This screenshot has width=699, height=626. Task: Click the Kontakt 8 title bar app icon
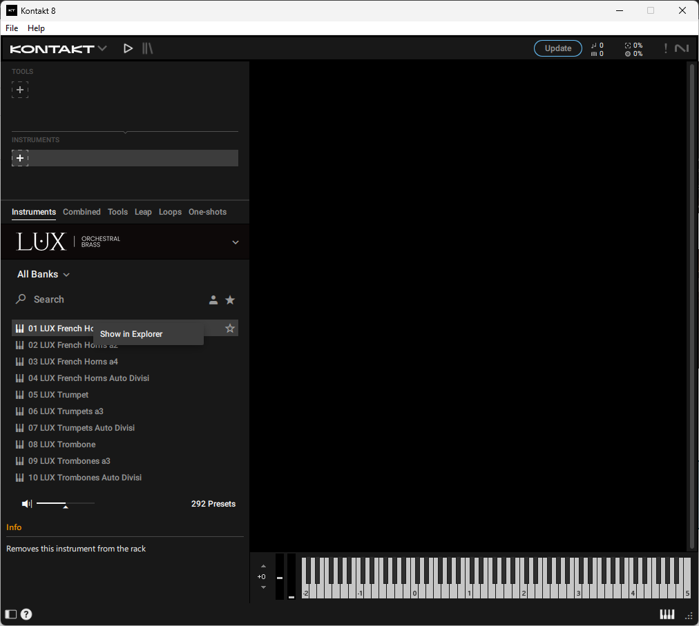coord(12,10)
